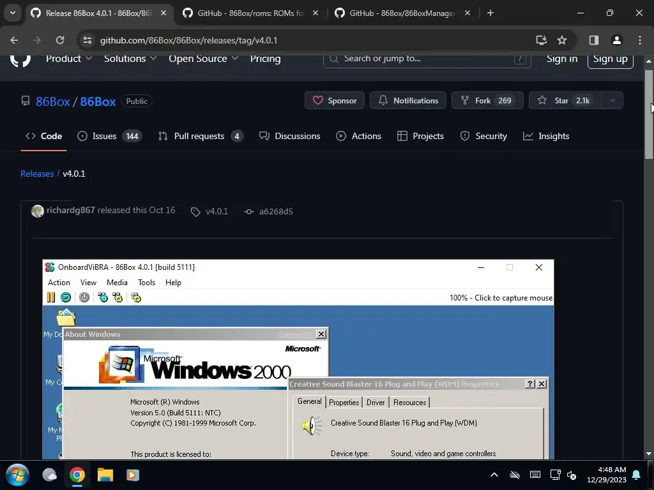The height and width of the screenshot is (490, 654).
Task: Switch to Discussions tab
Action: (x=290, y=137)
